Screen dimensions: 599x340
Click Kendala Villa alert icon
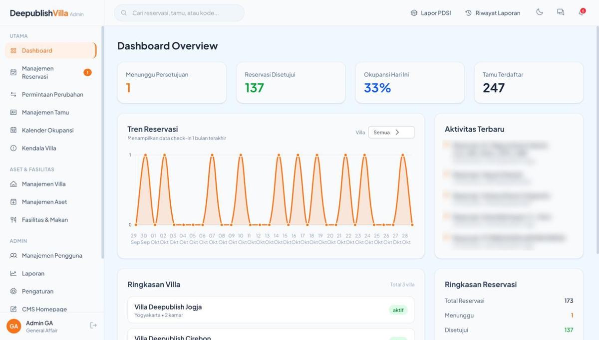click(13, 148)
